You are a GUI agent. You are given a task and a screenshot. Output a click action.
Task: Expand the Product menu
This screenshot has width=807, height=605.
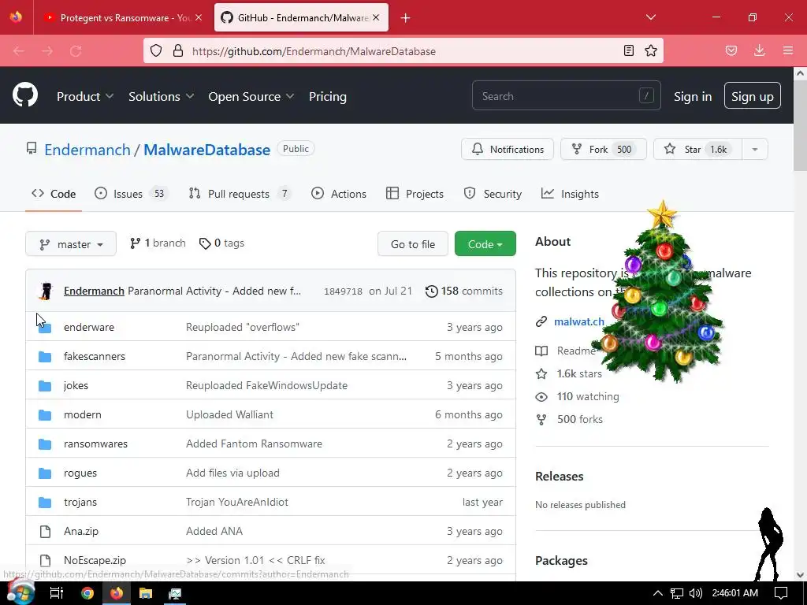click(85, 96)
